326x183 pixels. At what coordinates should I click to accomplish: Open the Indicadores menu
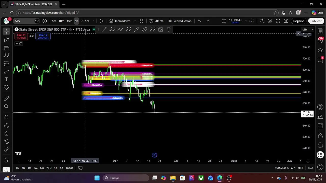point(120,21)
